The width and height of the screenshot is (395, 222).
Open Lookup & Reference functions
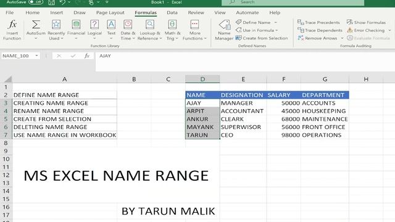149,30
